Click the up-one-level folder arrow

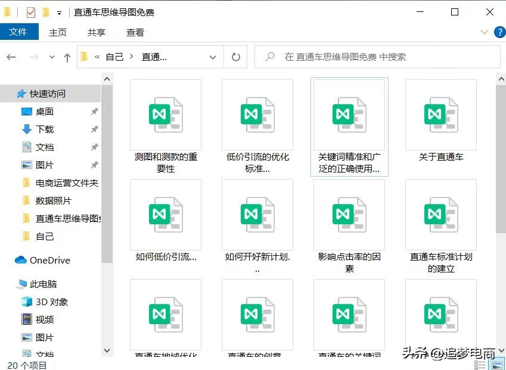[67, 57]
